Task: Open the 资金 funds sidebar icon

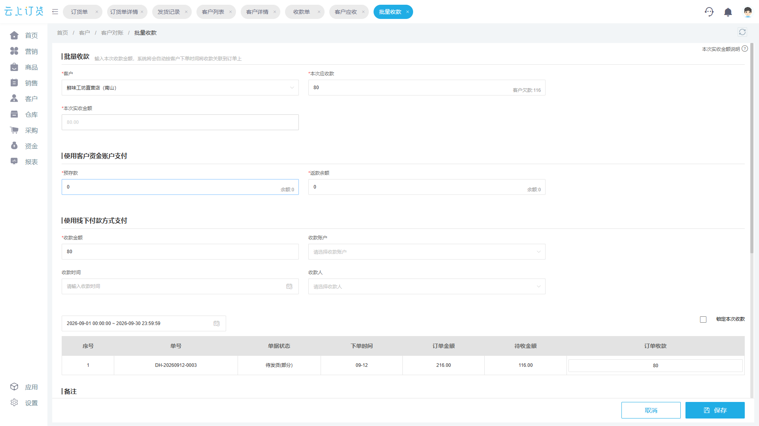Action: point(14,146)
